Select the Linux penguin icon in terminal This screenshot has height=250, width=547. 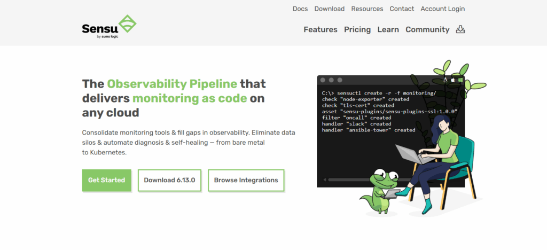(444, 80)
